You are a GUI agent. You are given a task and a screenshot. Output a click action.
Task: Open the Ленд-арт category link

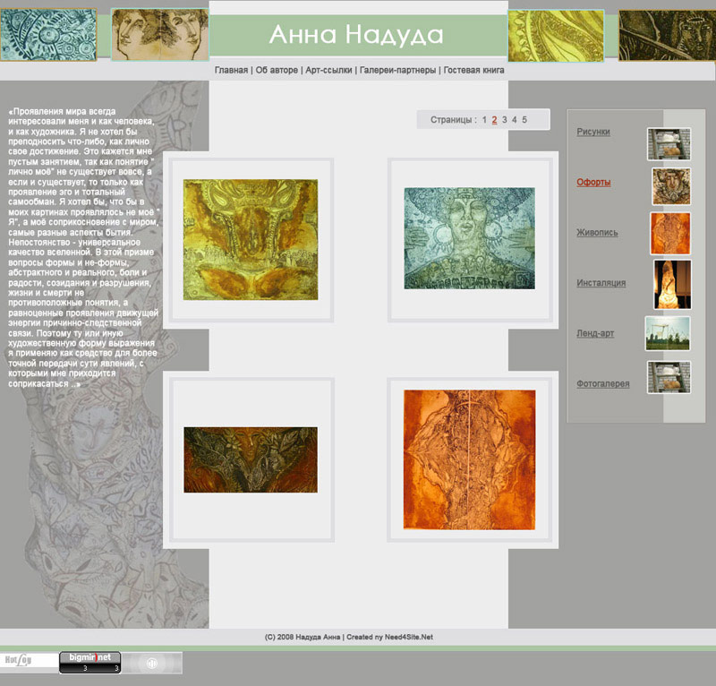pos(595,333)
